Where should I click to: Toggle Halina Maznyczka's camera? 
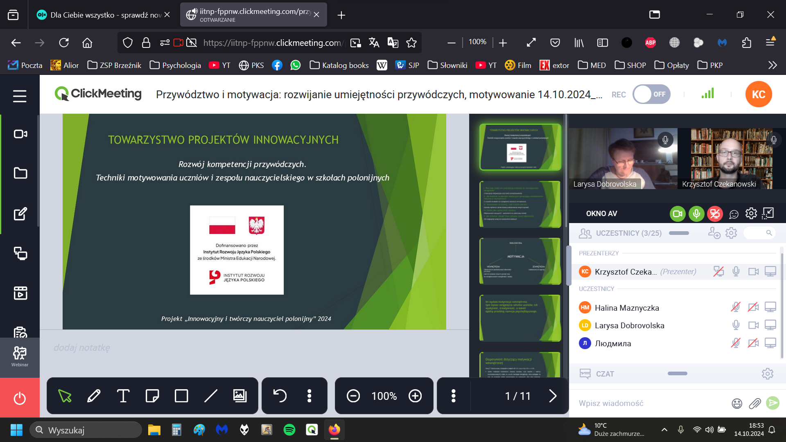tap(753, 307)
